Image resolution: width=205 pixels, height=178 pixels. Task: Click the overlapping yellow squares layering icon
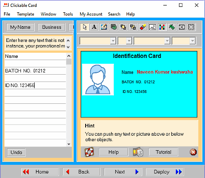pos(123,27)
